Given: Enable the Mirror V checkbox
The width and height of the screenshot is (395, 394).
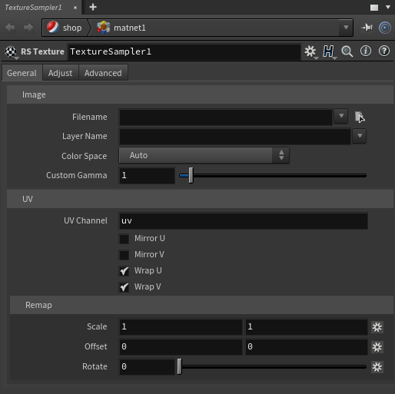Looking at the screenshot, I should (124, 255).
